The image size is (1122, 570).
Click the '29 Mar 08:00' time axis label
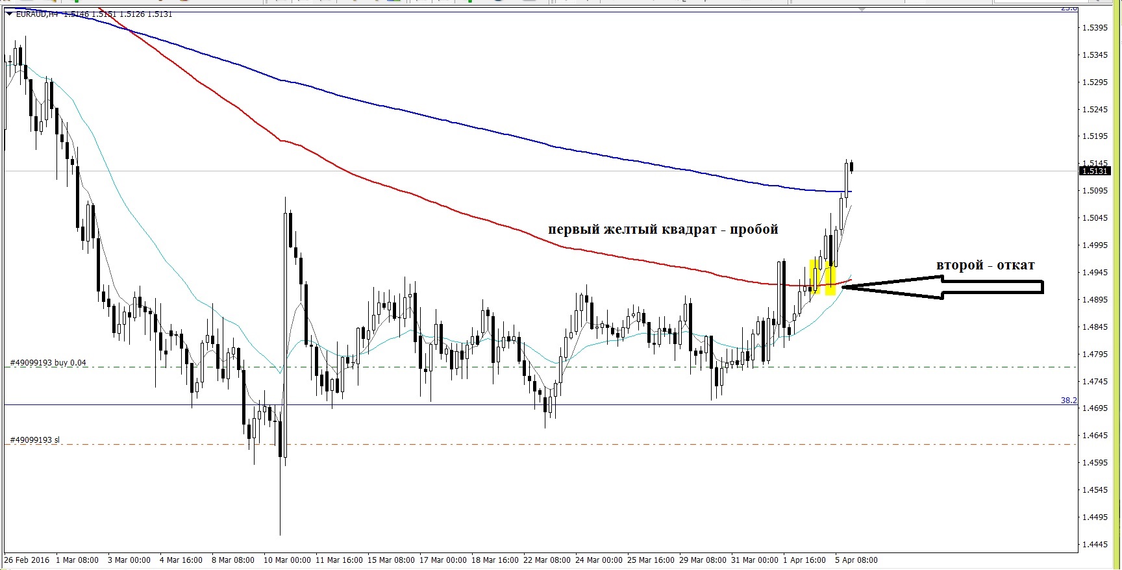(x=703, y=560)
